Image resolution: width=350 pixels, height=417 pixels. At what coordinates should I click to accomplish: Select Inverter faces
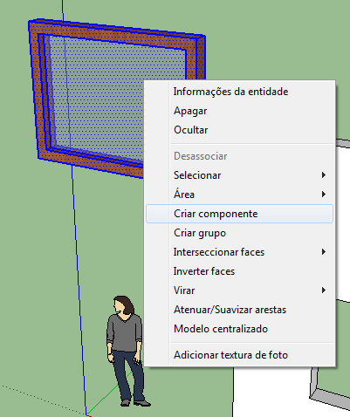coord(239,271)
